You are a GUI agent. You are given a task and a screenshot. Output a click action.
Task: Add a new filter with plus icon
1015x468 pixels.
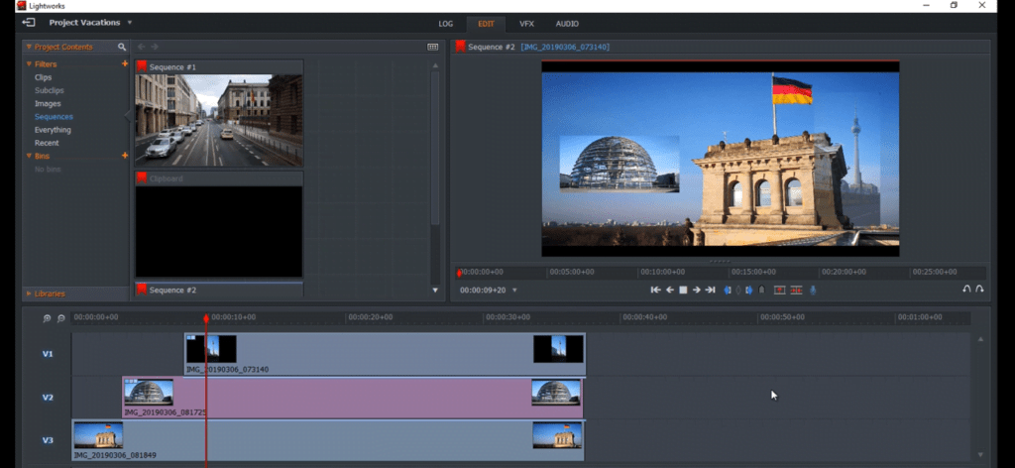coord(124,64)
